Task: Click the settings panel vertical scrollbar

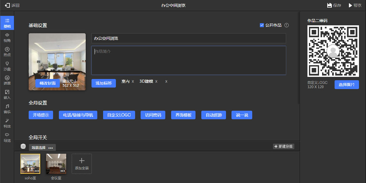Action: pyautogui.click(x=299, y=58)
